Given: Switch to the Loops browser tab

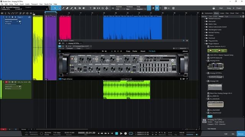Looking at the screenshot, I should 222,13.
